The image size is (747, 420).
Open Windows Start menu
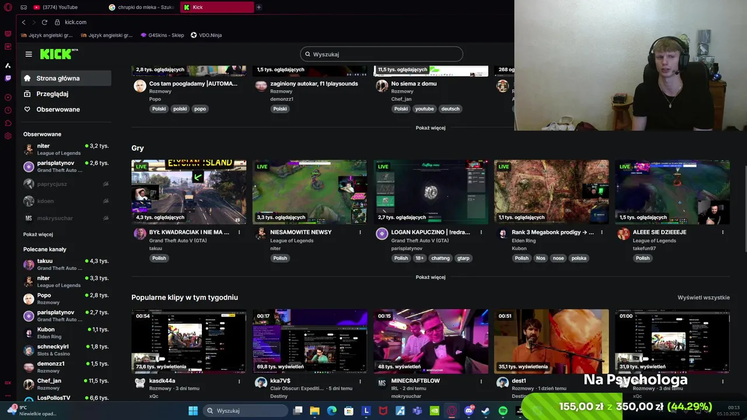(x=193, y=411)
